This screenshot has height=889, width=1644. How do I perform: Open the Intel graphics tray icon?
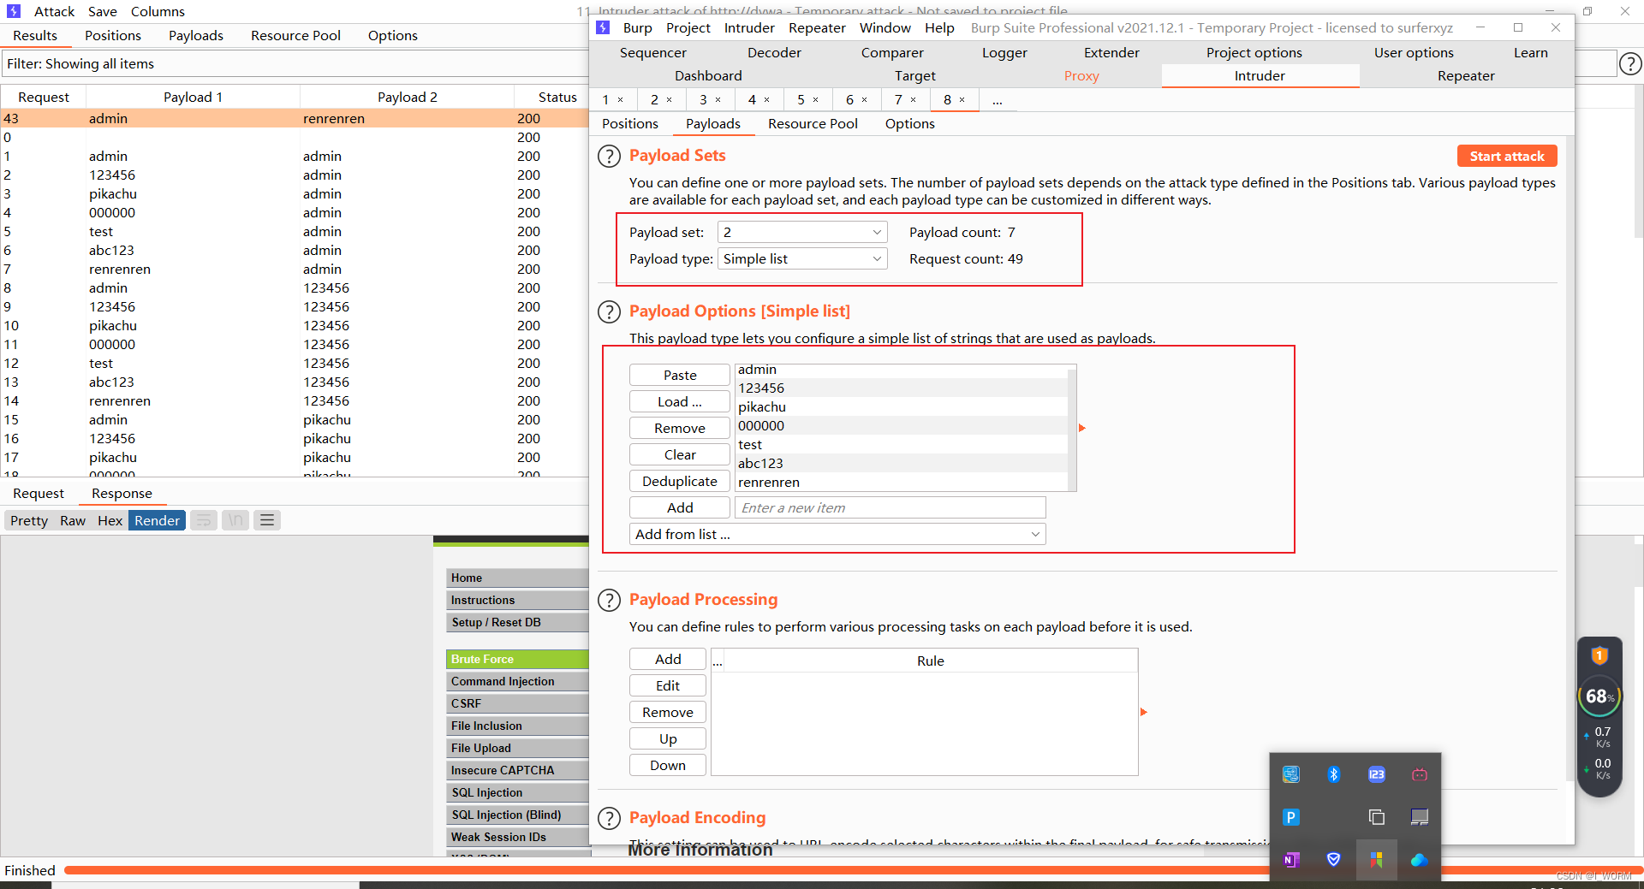(1291, 774)
